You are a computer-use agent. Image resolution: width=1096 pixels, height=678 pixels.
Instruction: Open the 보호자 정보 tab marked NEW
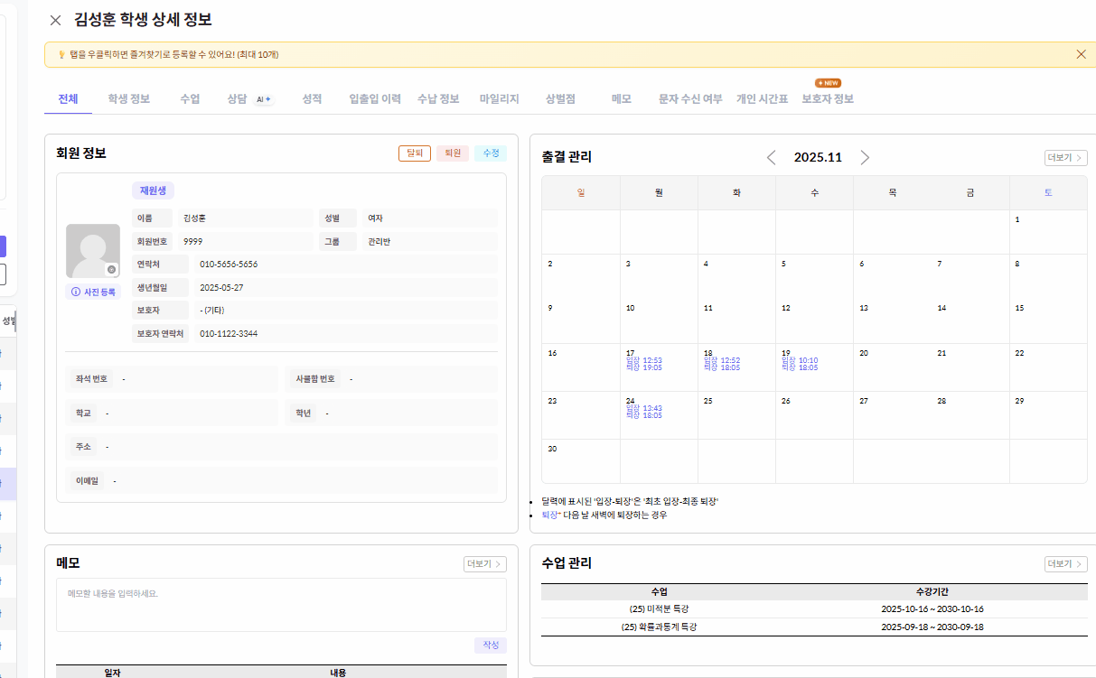pyautogui.click(x=827, y=99)
